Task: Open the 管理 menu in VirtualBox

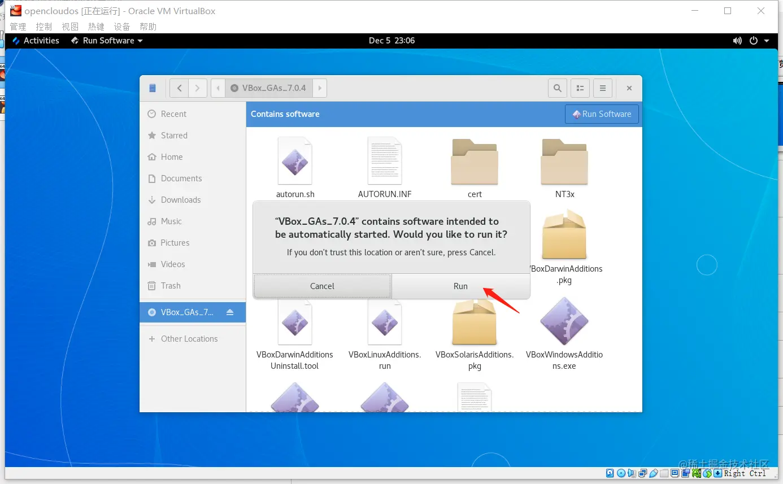Action: pos(18,27)
